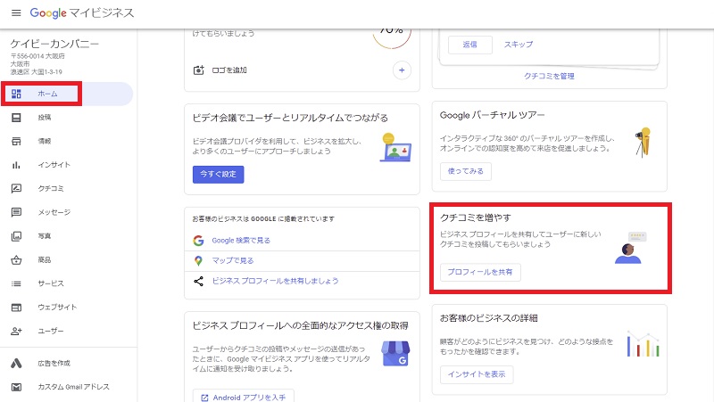Click the ユーザー add-person icon in sidebar
This screenshot has width=714, height=402.
point(16,331)
